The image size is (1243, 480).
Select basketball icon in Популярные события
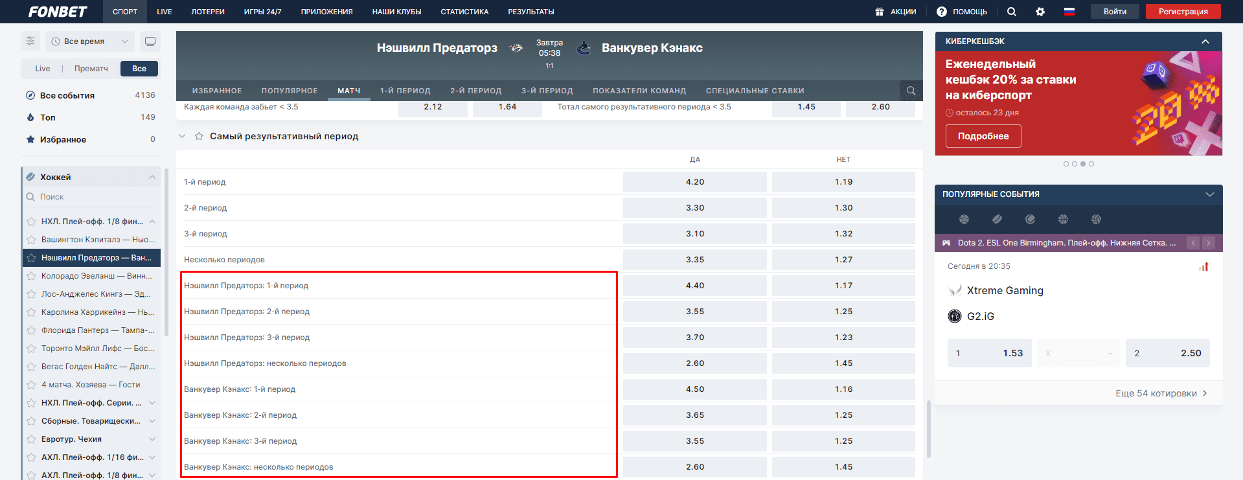tap(1063, 220)
